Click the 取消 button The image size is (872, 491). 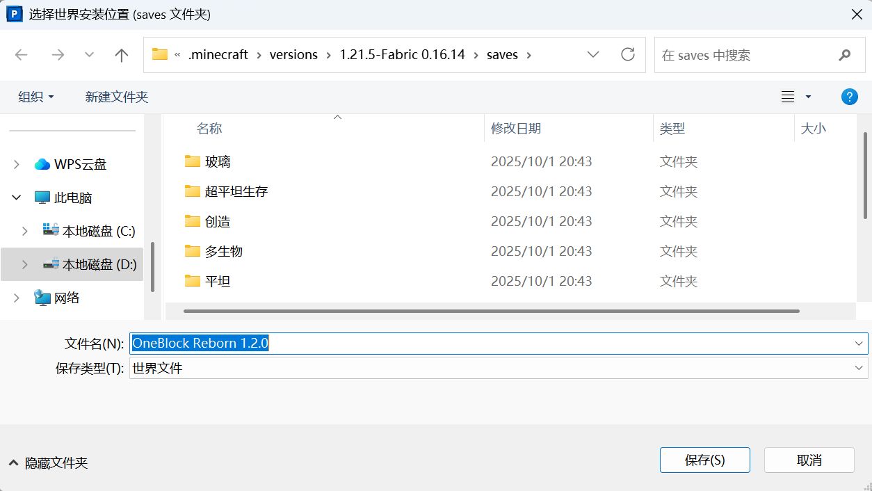coord(809,460)
